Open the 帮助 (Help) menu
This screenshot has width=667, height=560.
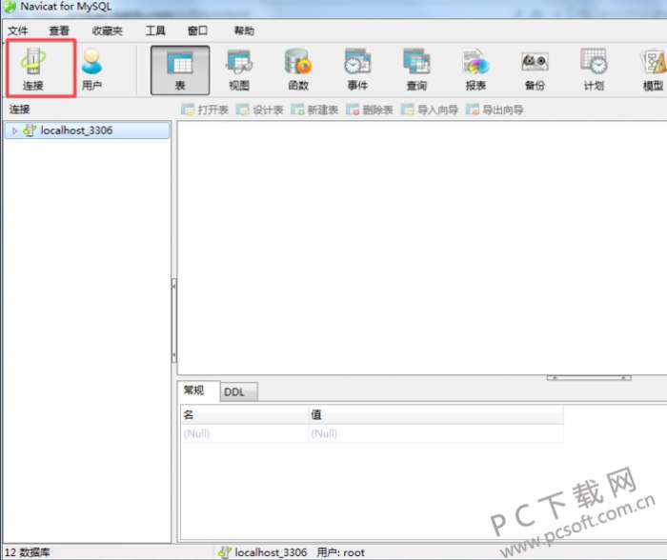pyautogui.click(x=244, y=30)
